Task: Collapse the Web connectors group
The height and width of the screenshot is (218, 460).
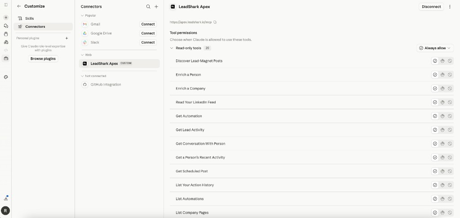Action: point(83,55)
